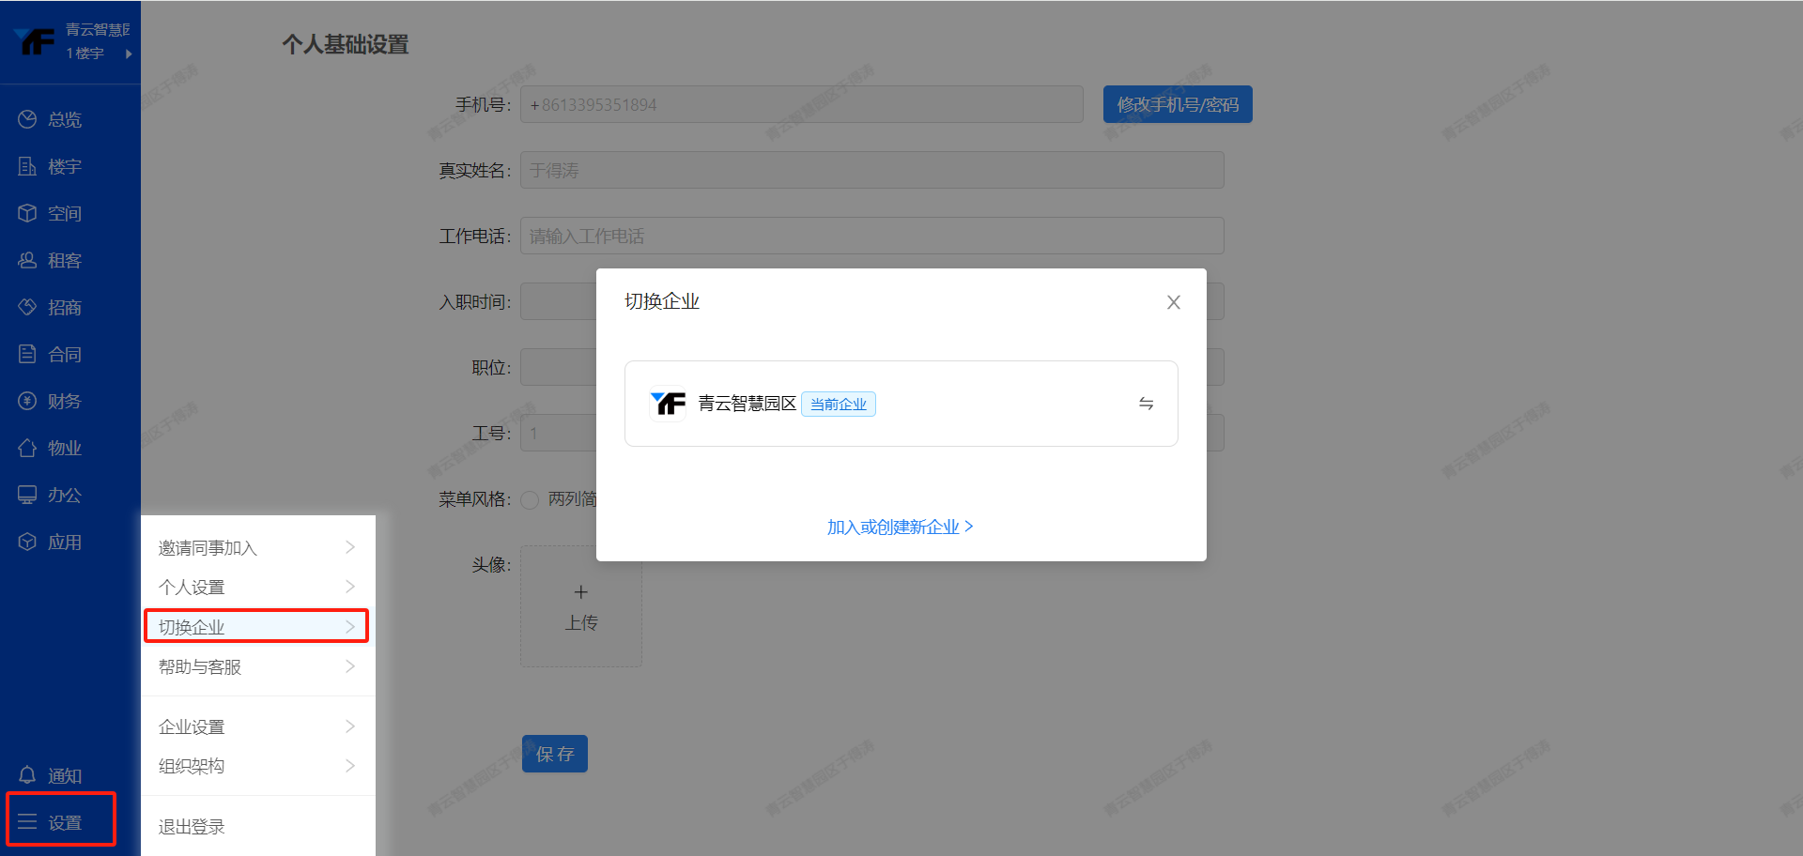This screenshot has height=856, width=1803.
Task: Select the 空间 space cube icon
Action: [x=27, y=213]
